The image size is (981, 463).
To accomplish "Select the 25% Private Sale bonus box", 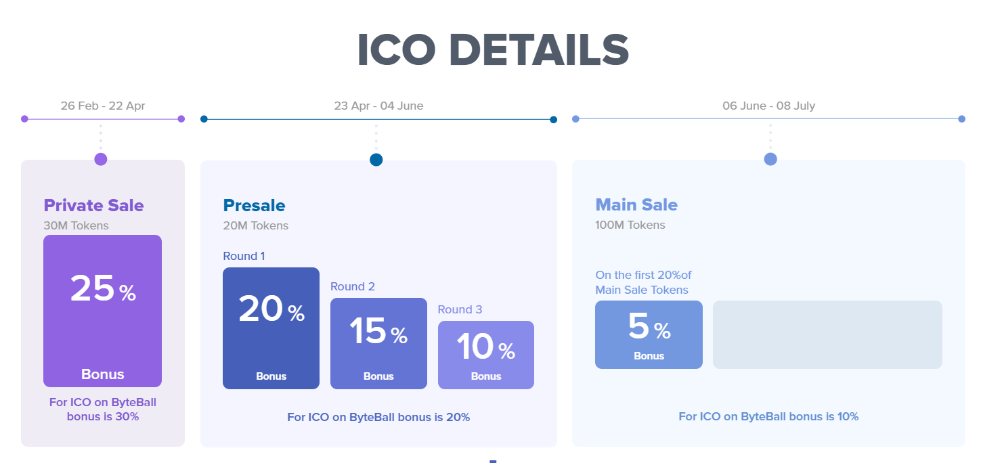I will click(102, 311).
